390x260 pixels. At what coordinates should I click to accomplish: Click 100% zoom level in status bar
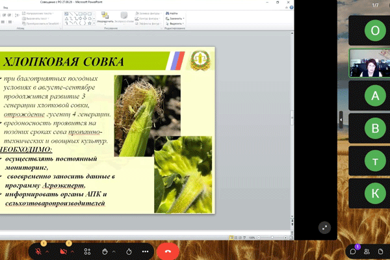click(x=252, y=238)
